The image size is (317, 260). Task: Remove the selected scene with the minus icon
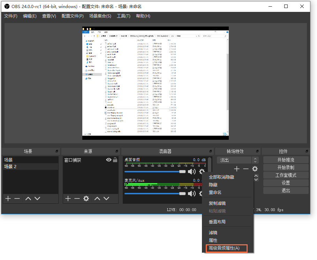point(17,198)
